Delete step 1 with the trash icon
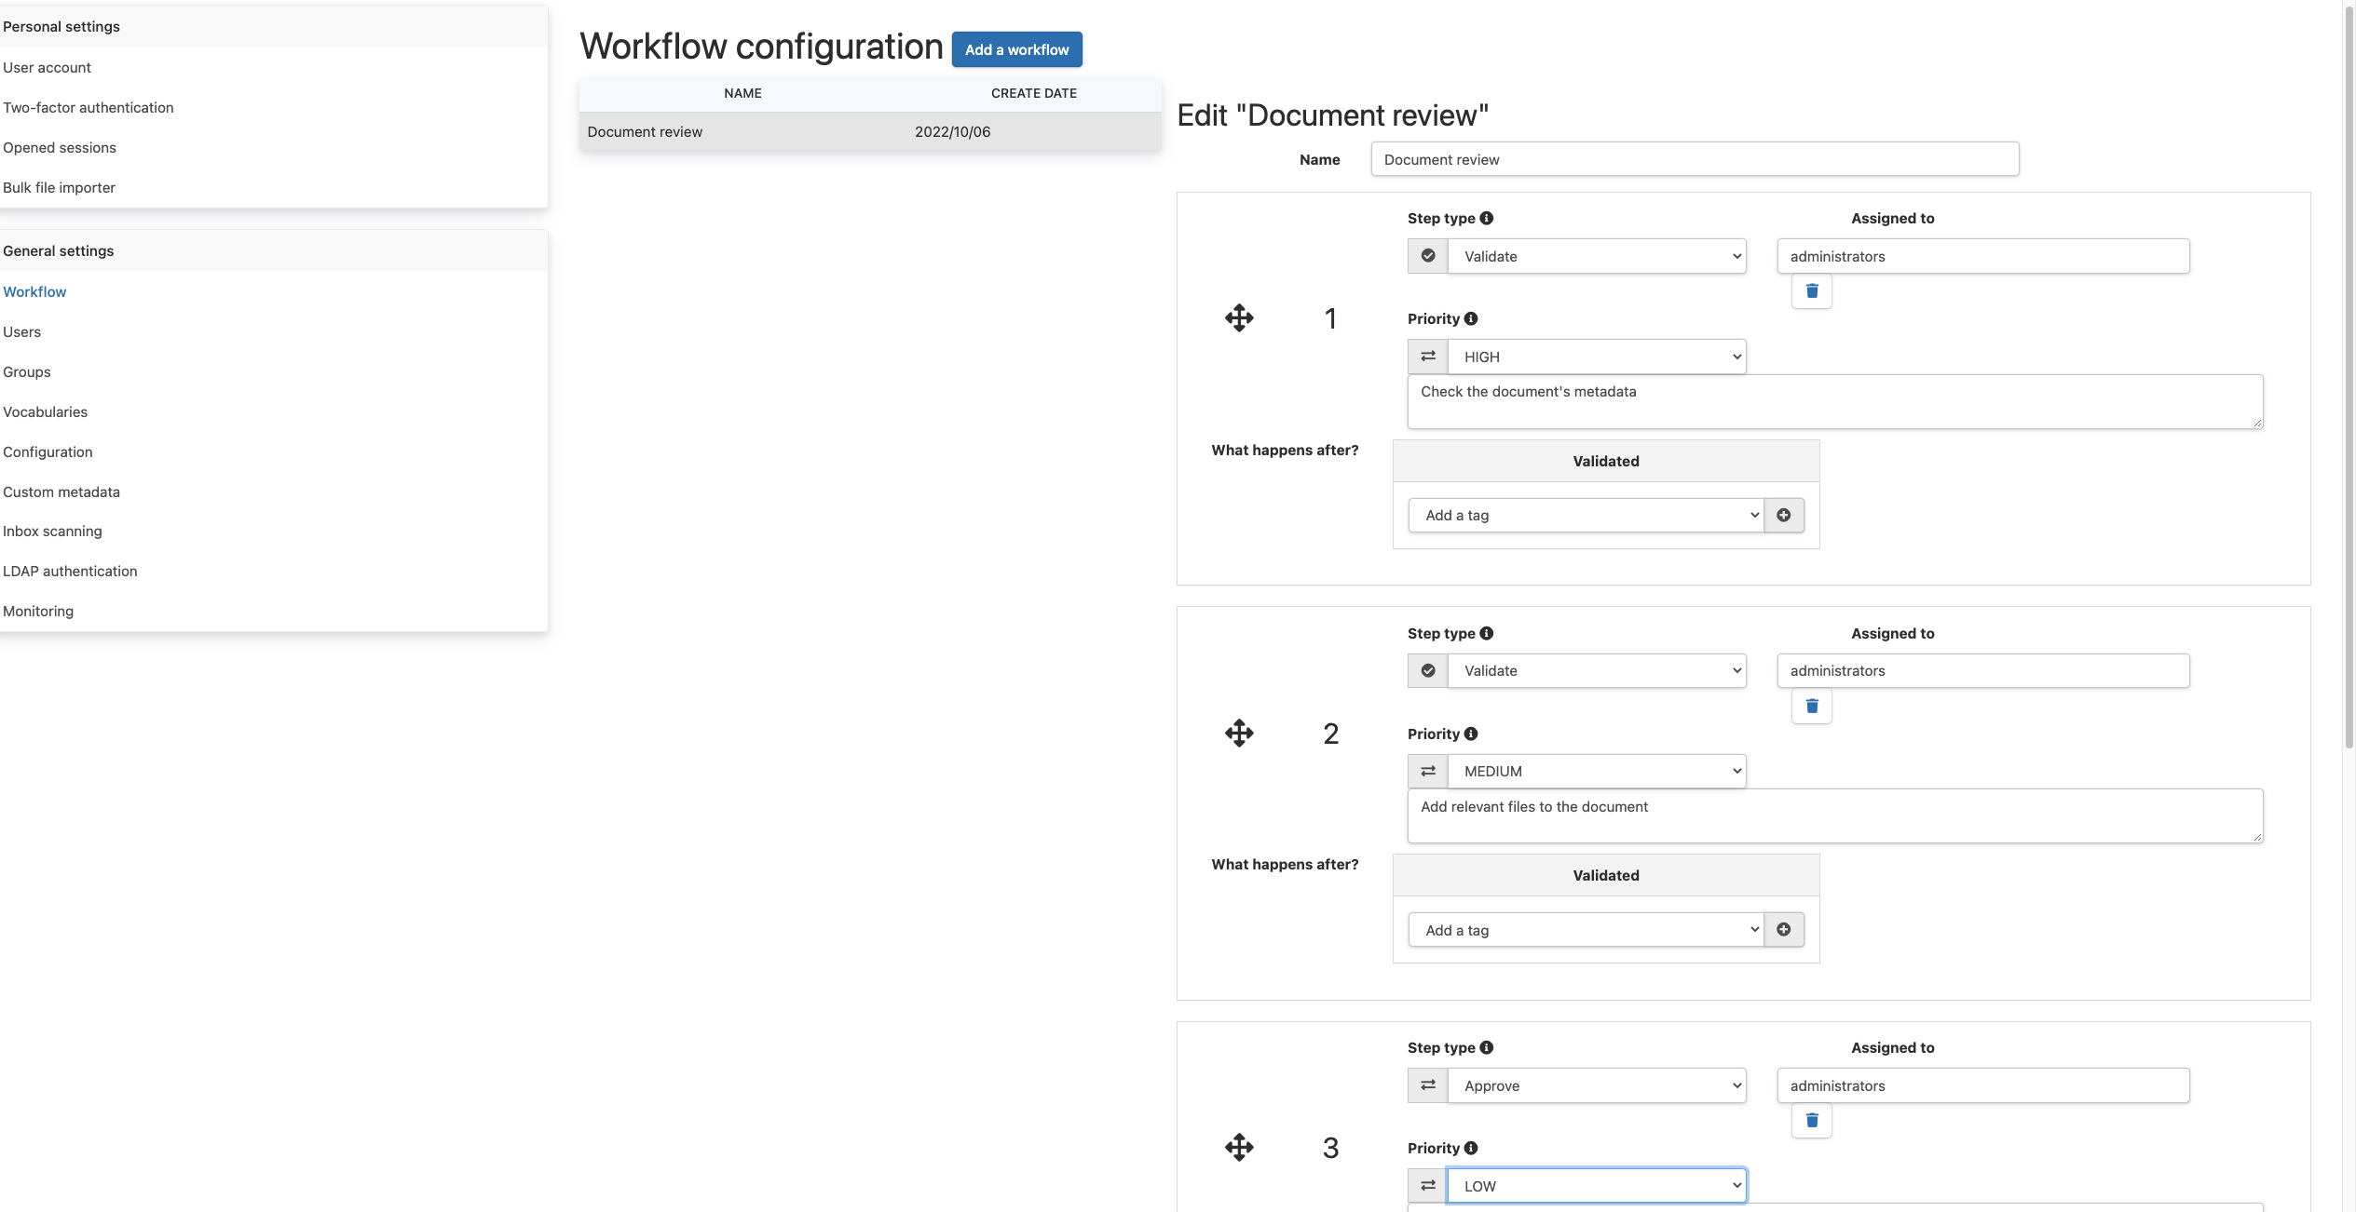 (1811, 290)
